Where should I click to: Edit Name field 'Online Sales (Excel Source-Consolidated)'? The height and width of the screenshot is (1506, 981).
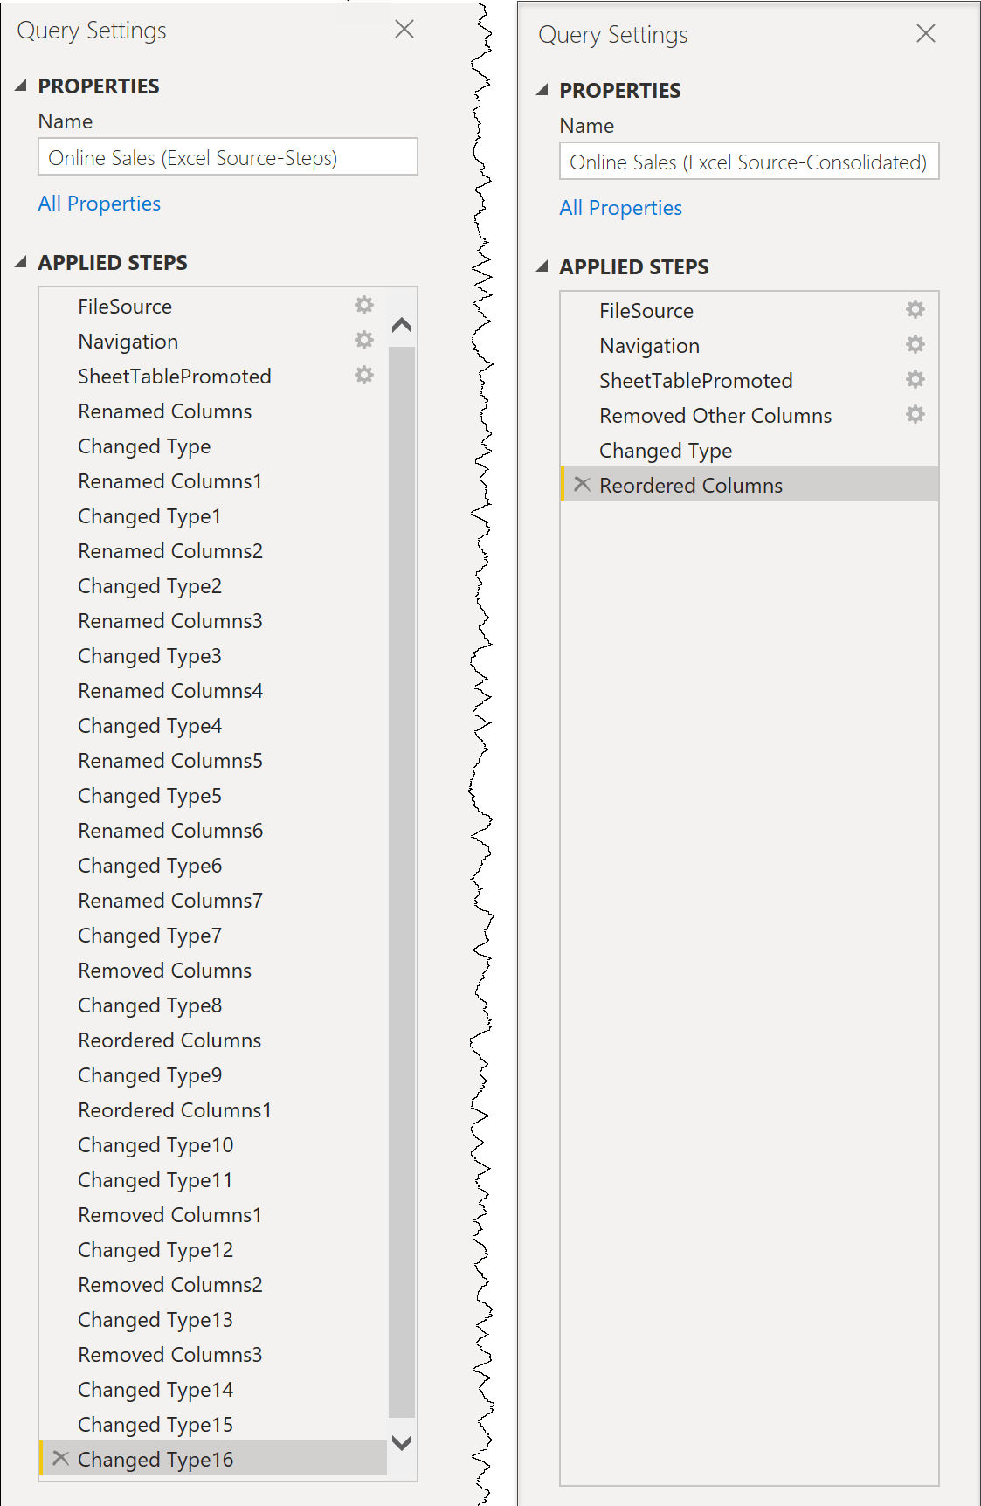750,162
